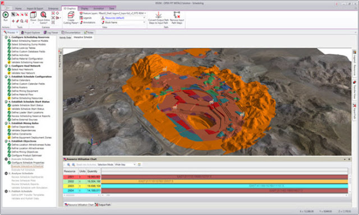Click Create Cutting Plane icon

[x=71, y=15]
